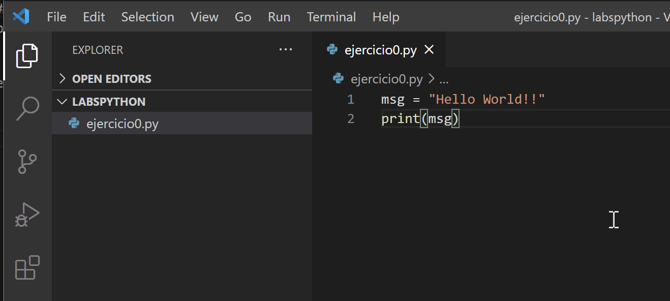Open the Explorer more actions ellipsis

pyautogui.click(x=286, y=49)
